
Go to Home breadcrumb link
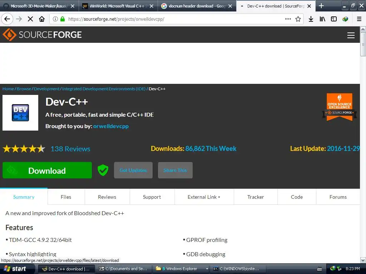point(8,89)
